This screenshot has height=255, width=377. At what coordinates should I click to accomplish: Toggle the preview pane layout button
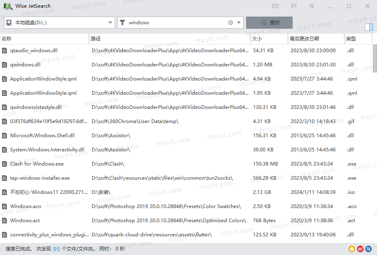point(369,27)
